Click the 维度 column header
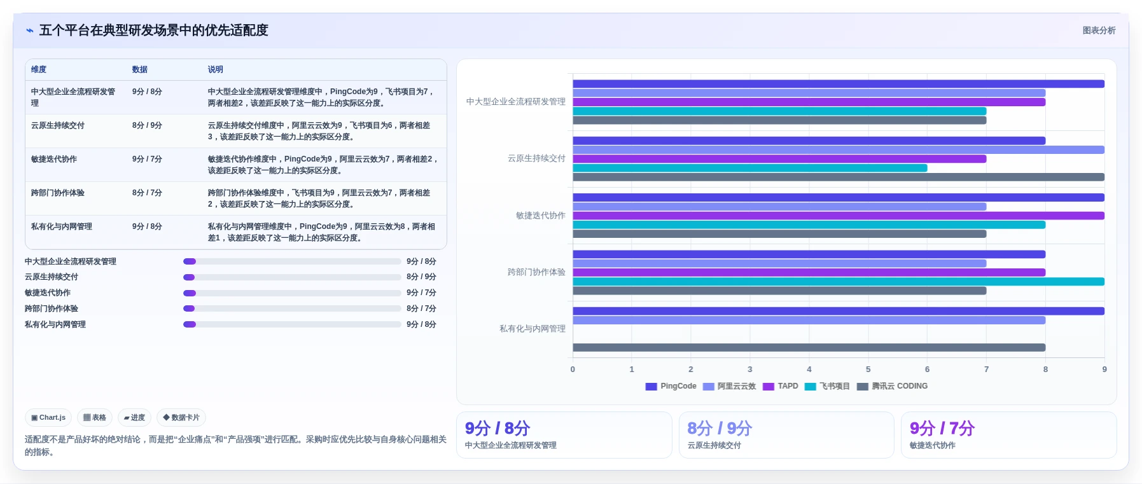The height and width of the screenshot is (484, 1142). point(39,69)
